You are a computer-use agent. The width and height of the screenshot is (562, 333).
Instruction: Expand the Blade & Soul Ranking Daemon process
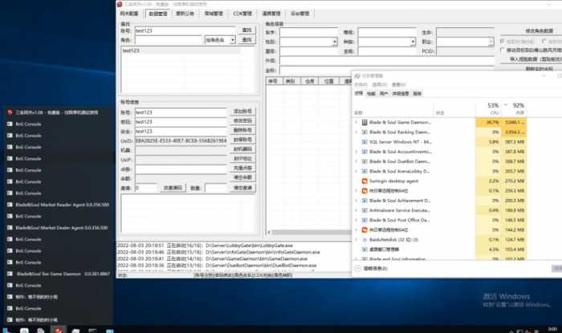click(356, 132)
